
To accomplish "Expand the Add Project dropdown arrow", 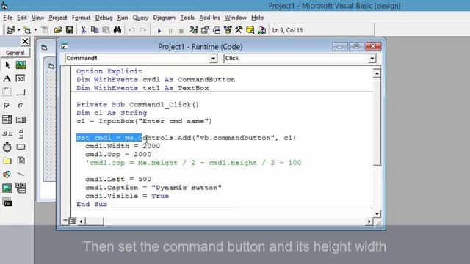I will pos(18,30).
